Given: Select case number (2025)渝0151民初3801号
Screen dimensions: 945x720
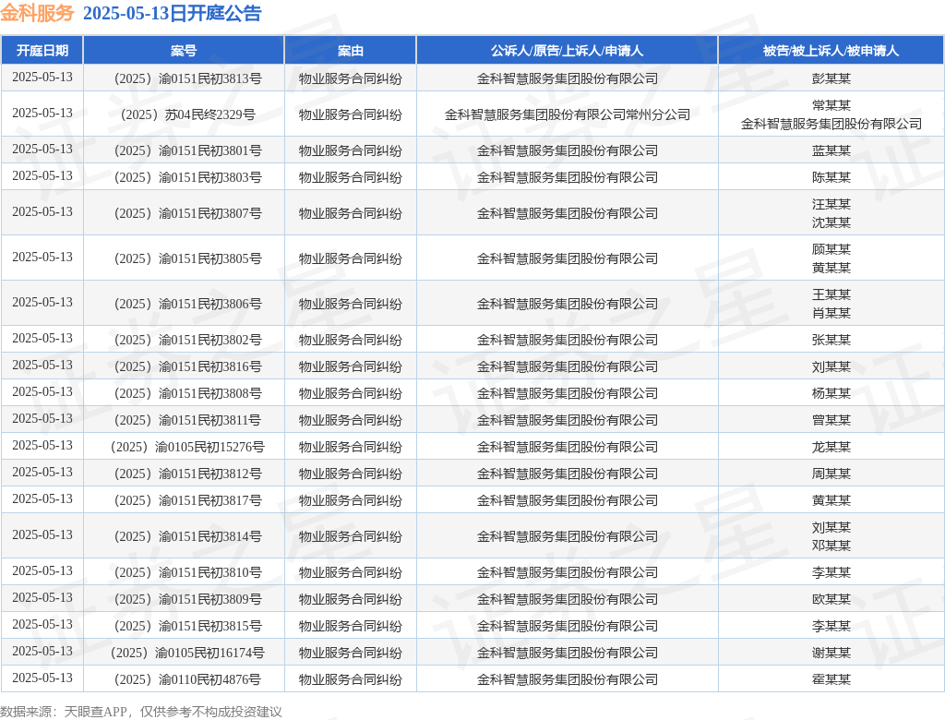Looking at the screenshot, I should tap(187, 150).
